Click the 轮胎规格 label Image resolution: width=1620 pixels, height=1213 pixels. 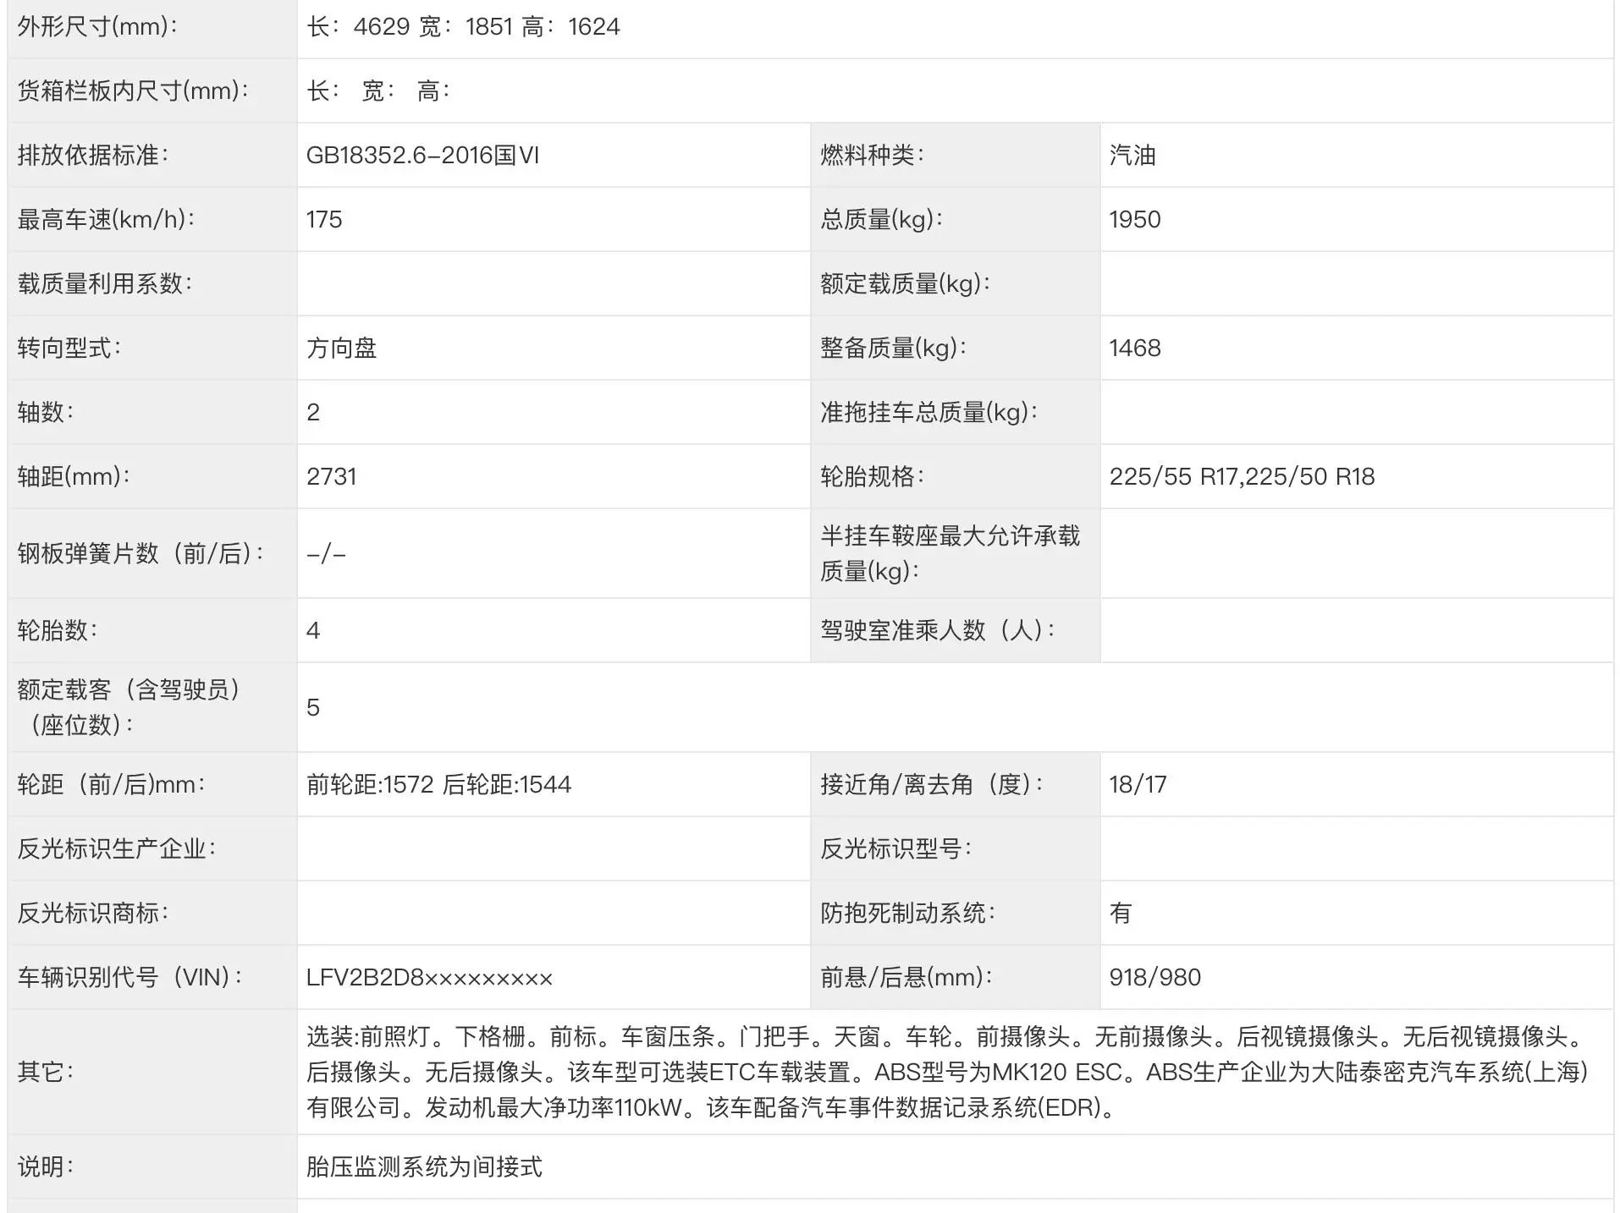point(872,477)
